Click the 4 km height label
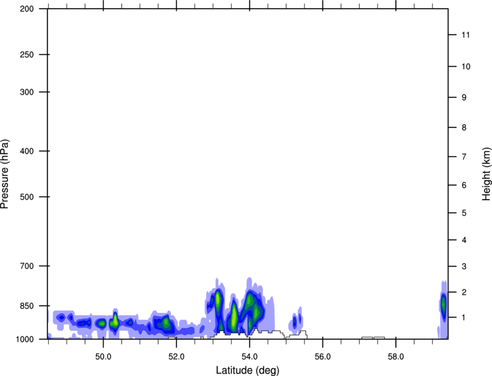Viewport: 492px width, 376px height. tap(464, 240)
